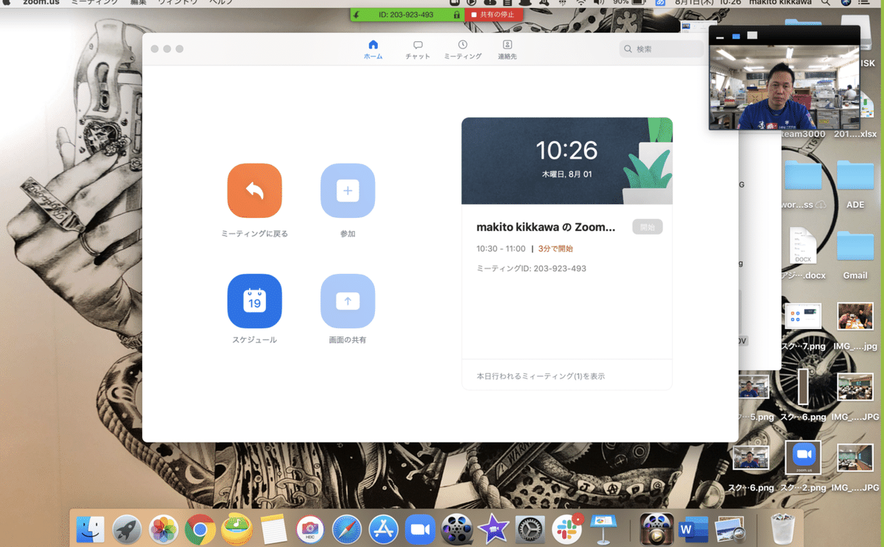
Task: Click the 共有の停止 stop share button
Action: pos(493,15)
